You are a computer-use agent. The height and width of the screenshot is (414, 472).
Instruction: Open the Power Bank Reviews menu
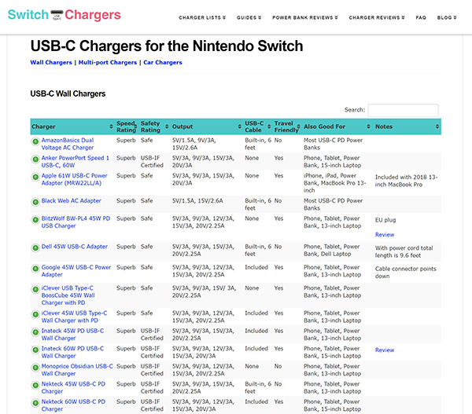coord(305,18)
